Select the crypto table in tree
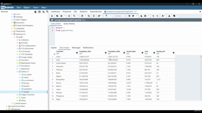 (x=26, y=78)
